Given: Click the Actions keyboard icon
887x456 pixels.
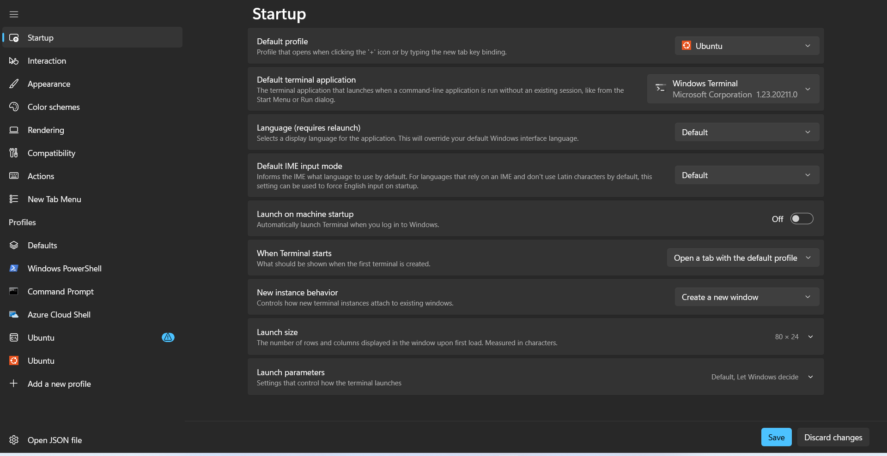Looking at the screenshot, I should tap(14, 176).
